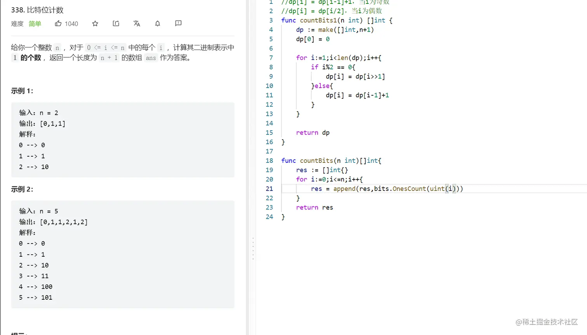
Task: Click the dp[i] = dp[i>>1] line
Action: [355, 76]
